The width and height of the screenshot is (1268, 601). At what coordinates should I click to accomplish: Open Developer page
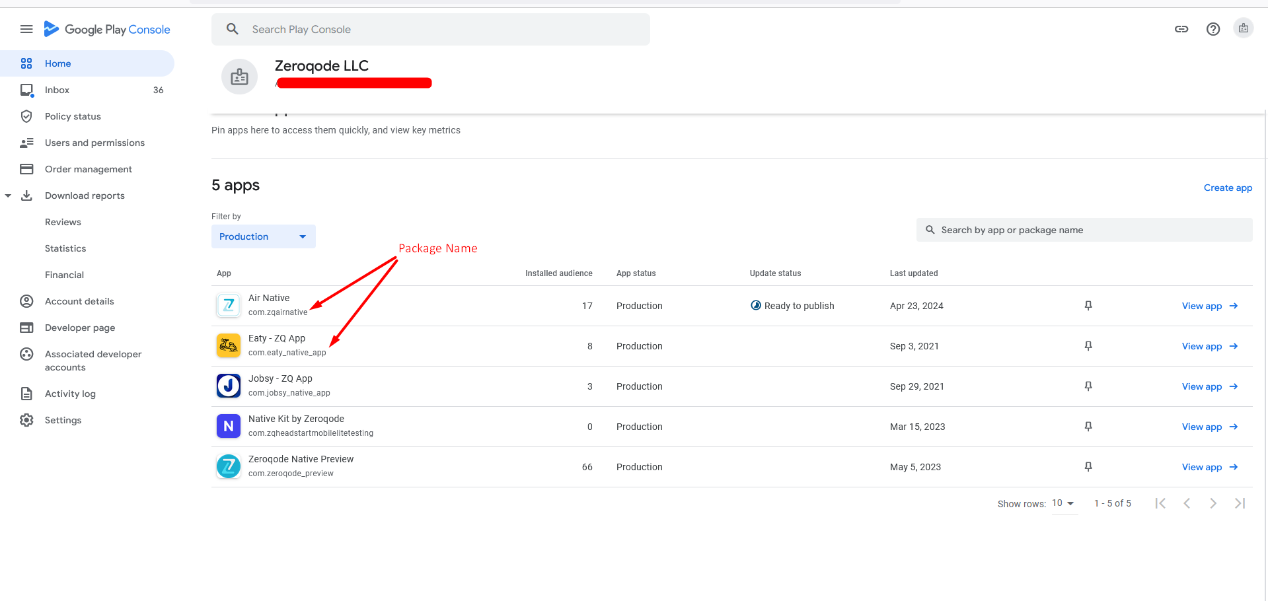pyautogui.click(x=87, y=328)
